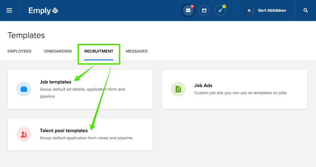The image size is (316, 167).
Task: Click the red Talent pool people icon
Action: tap(24, 134)
